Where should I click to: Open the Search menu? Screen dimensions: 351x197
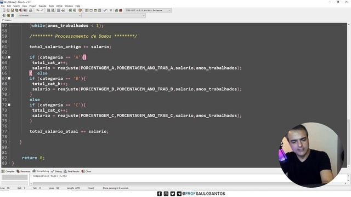tap(16, 6)
